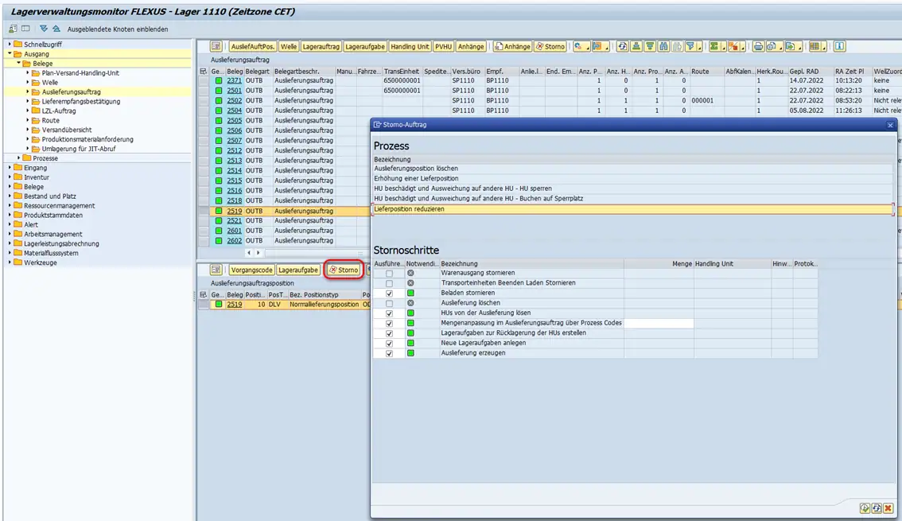Uncheck the 'Beladen stornieren' step checkbox
This screenshot has height=521, width=902.
click(389, 293)
